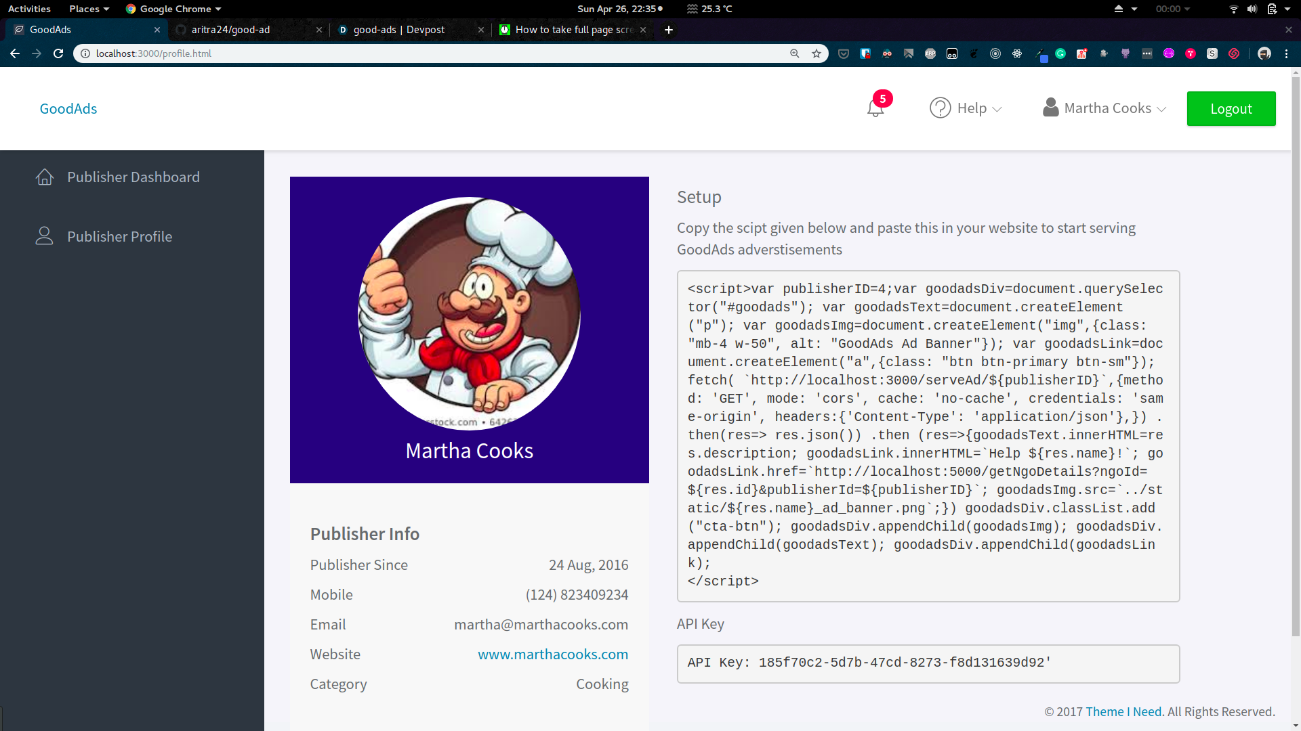Open Chrome's three-dot menu
Screen dimensions: 1301x731
coord(1286,53)
